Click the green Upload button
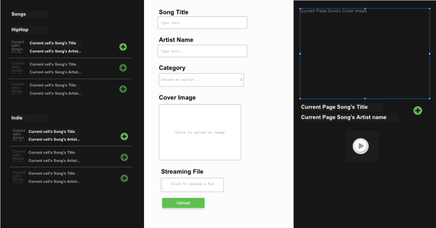The image size is (436, 228). pyautogui.click(x=183, y=203)
